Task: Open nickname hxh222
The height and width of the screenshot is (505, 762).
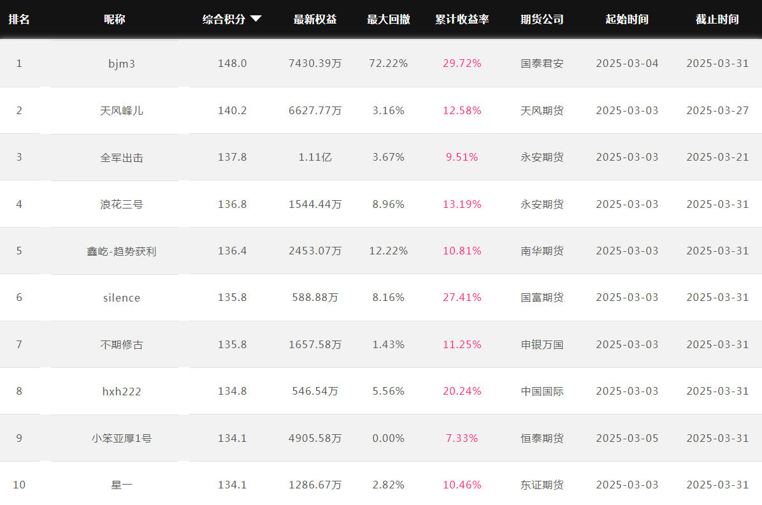Action: click(x=122, y=392)
